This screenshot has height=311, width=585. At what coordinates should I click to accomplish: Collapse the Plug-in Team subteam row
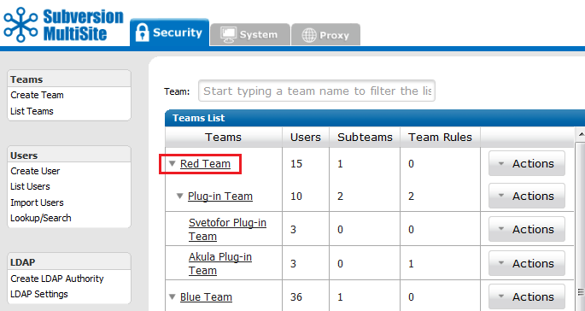point(180,196)
